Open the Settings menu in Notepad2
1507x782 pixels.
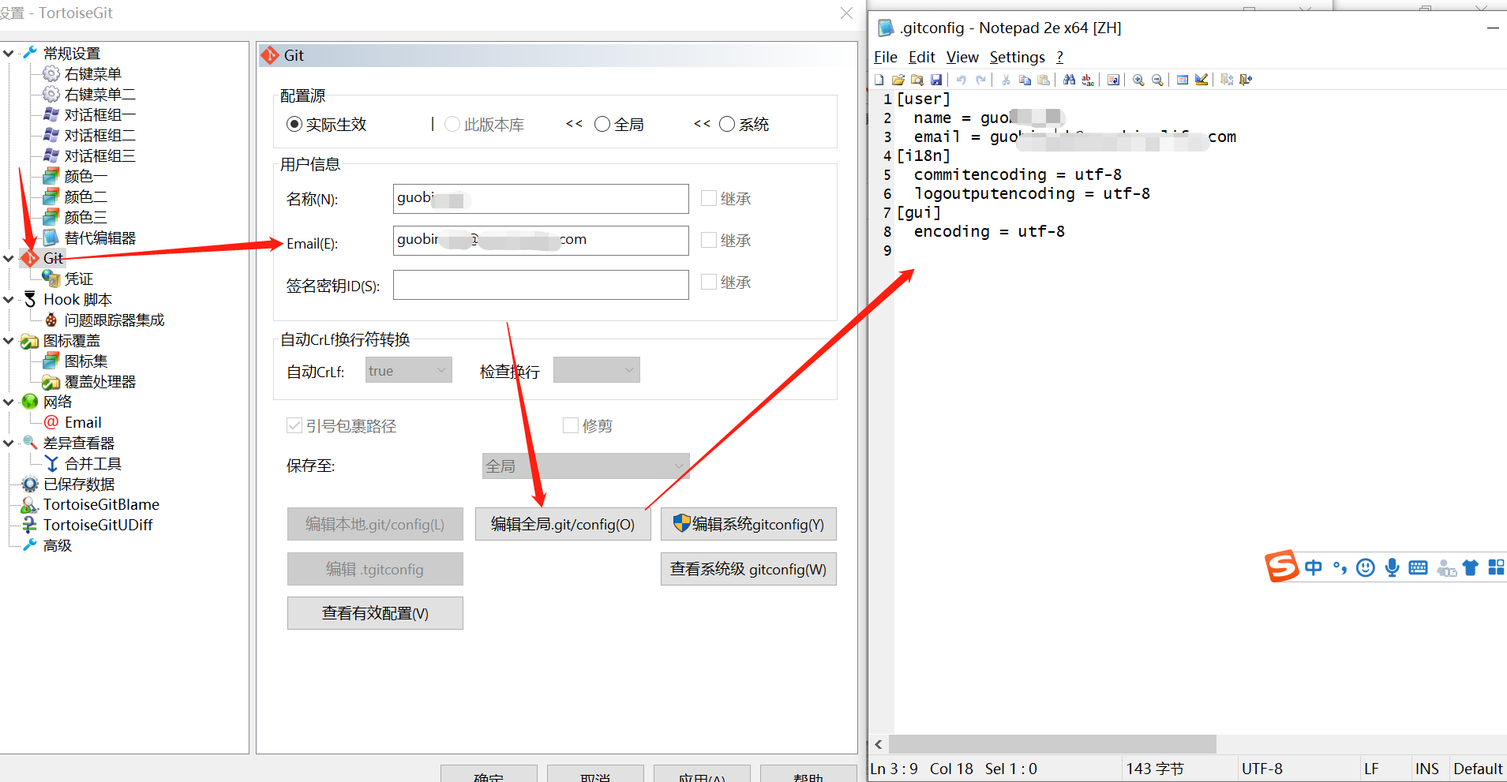1017,57
